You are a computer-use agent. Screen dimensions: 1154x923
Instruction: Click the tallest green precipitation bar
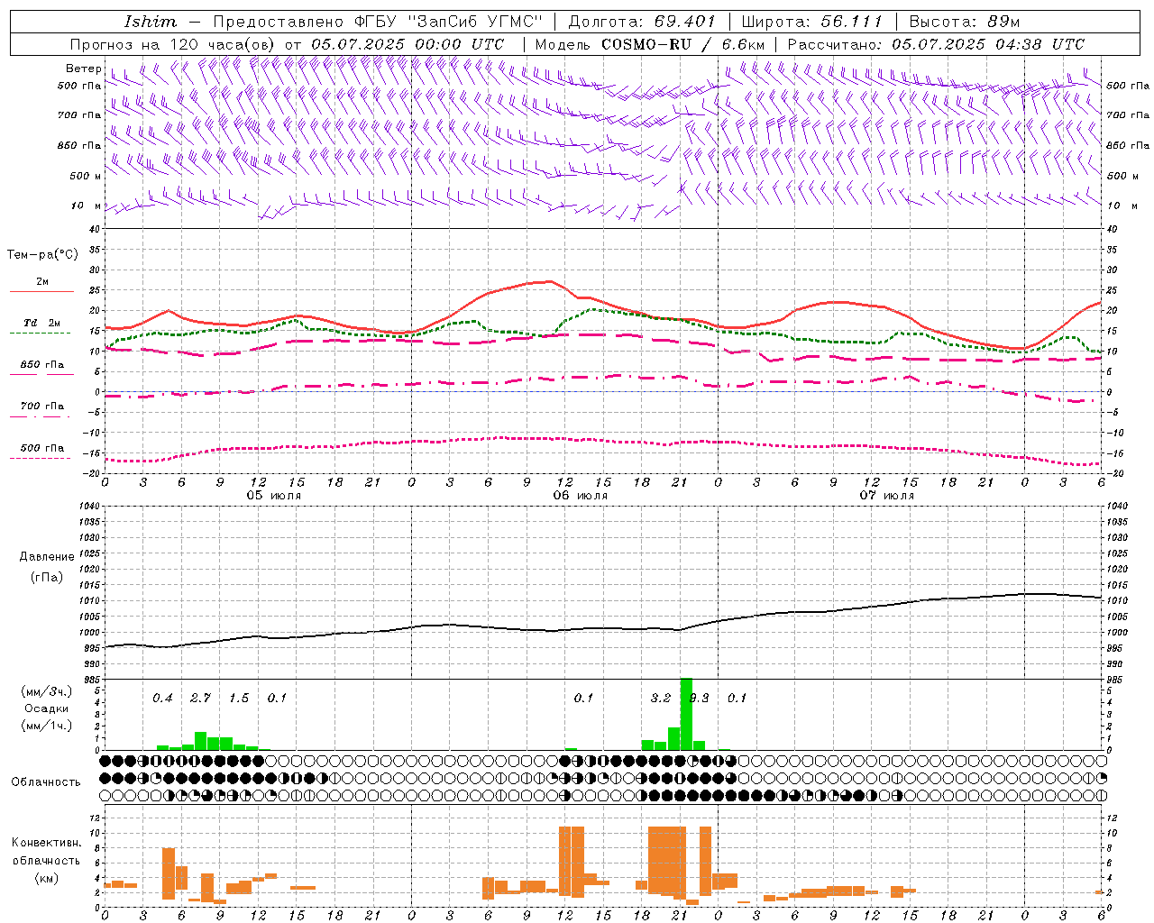pos(686,714)
